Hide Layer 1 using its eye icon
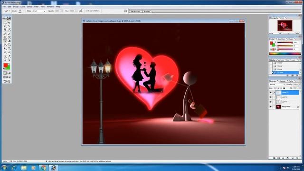The width and height of the screenshot is (304, 171). [270, 102]
